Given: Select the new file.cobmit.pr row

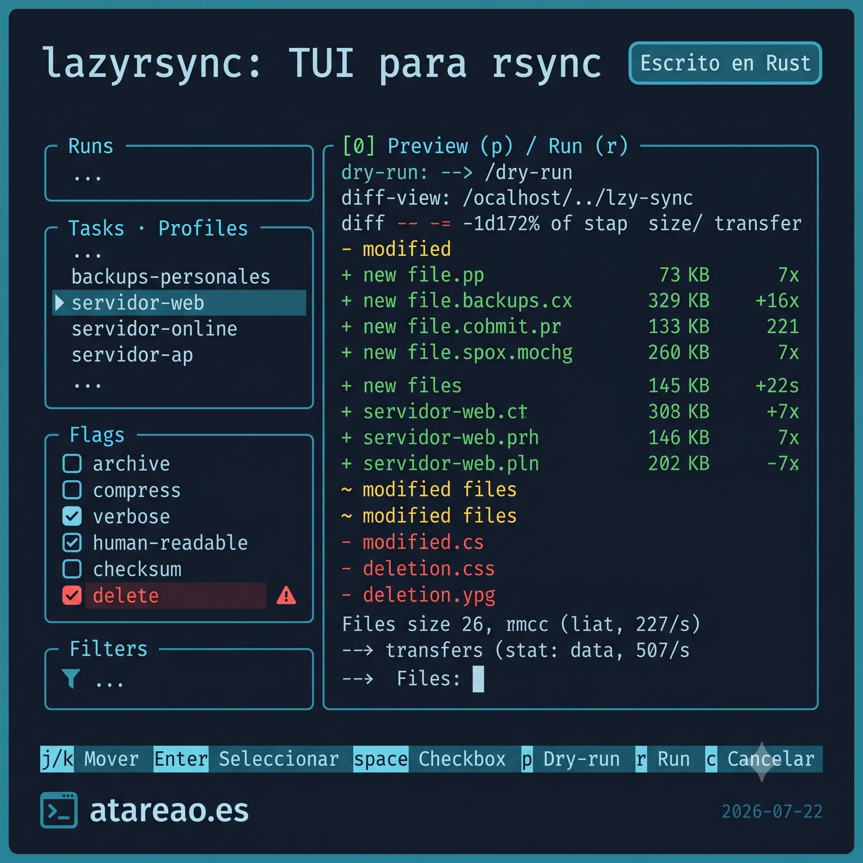Looking at the screenshot, I should [570, 327].
